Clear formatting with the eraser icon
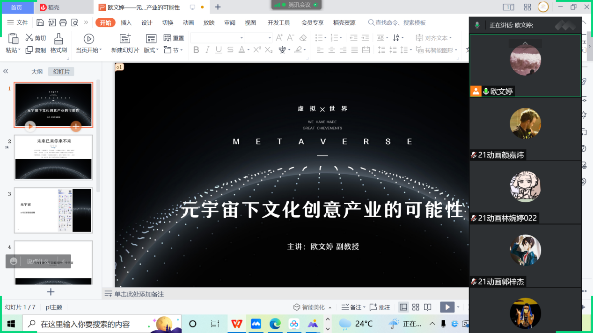Image resolution: width=593 pixels, height=333 pixels. pos(303,38)
